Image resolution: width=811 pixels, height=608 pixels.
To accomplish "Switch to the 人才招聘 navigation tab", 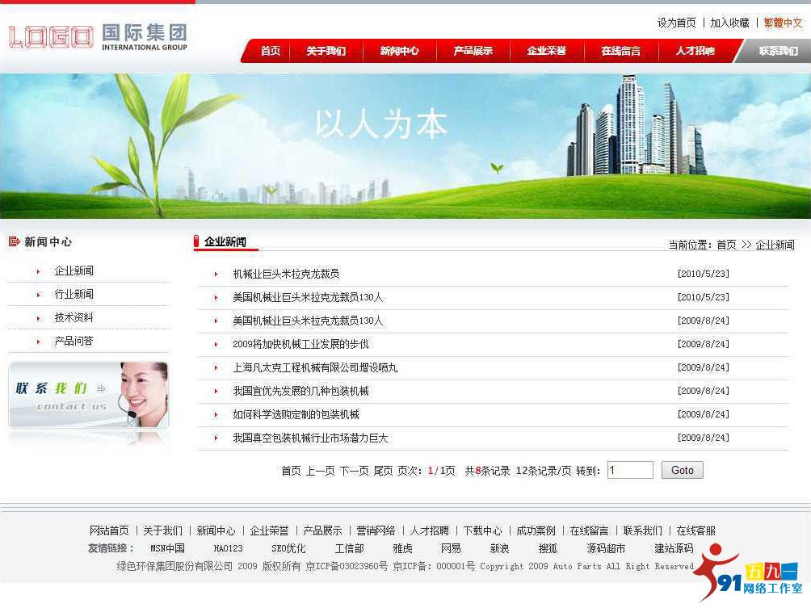I will click(695, 50).
